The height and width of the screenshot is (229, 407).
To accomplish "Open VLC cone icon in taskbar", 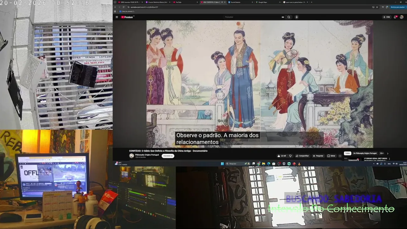I will point(299,164).
